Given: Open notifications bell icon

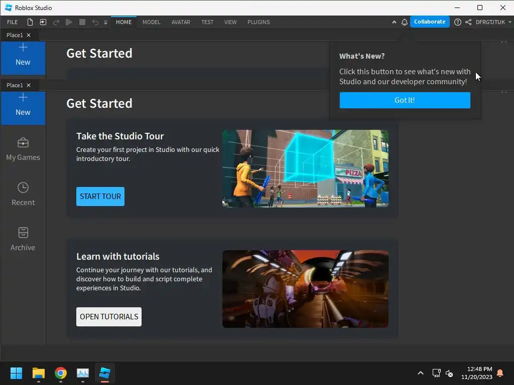Looking at the screenshot, I should coord(405,22).
